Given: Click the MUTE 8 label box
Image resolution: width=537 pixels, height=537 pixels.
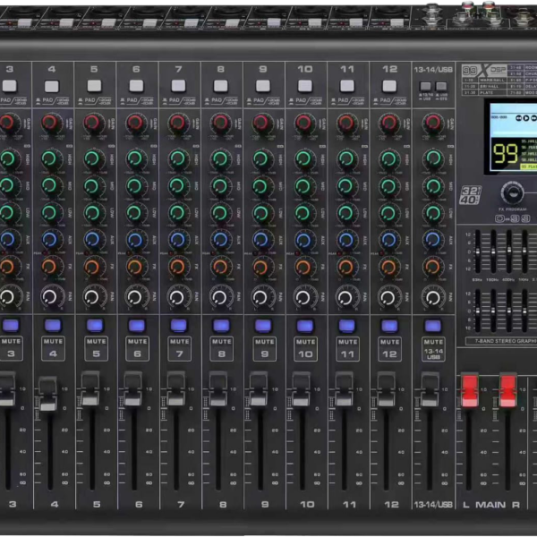Looking at the screenshot, I should click(x=222, y=349).
